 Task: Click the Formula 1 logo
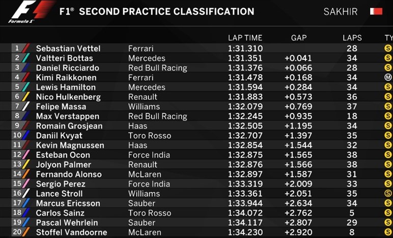30,12
